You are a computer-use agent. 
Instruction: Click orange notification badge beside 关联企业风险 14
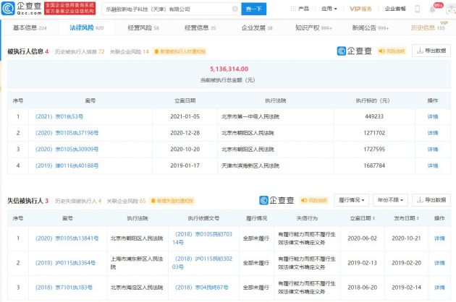180,52
